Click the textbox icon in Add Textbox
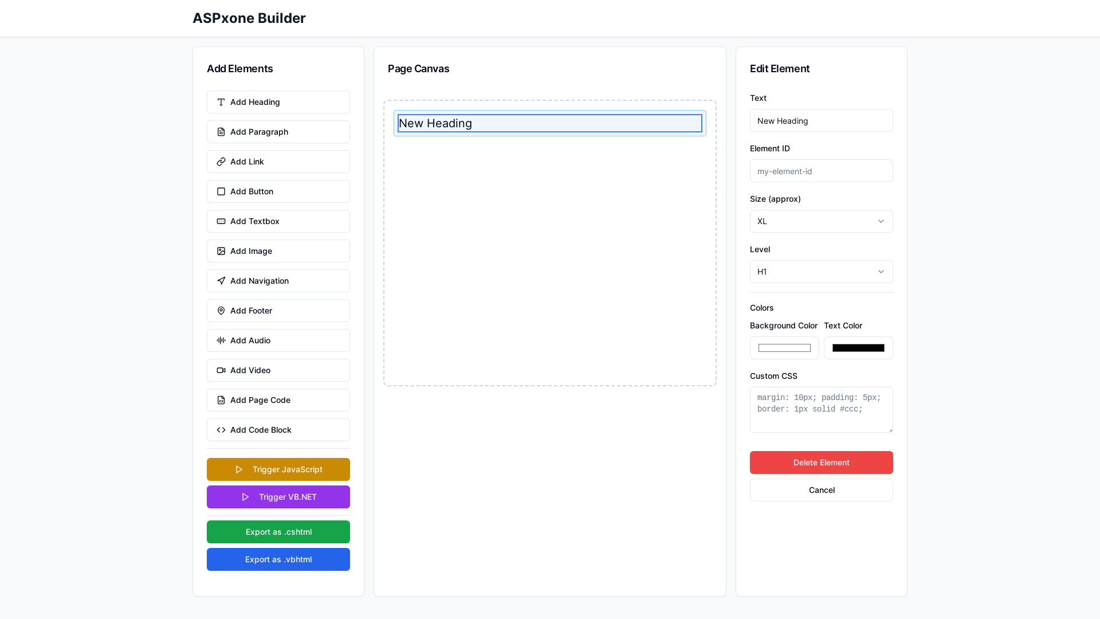The width and height of the screenshot is (1100, 619). click(x=221, y=221)
